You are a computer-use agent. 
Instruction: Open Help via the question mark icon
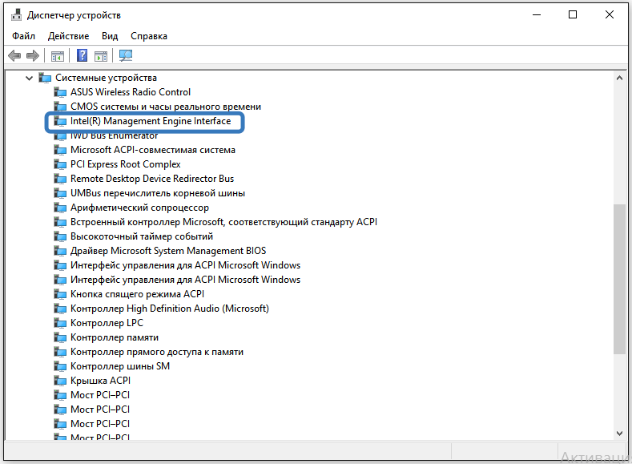pos(82,55)
